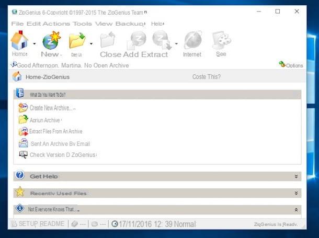Open the Actions menu
Viewport: 319px width, 238px height.
(x=56, y=24)
